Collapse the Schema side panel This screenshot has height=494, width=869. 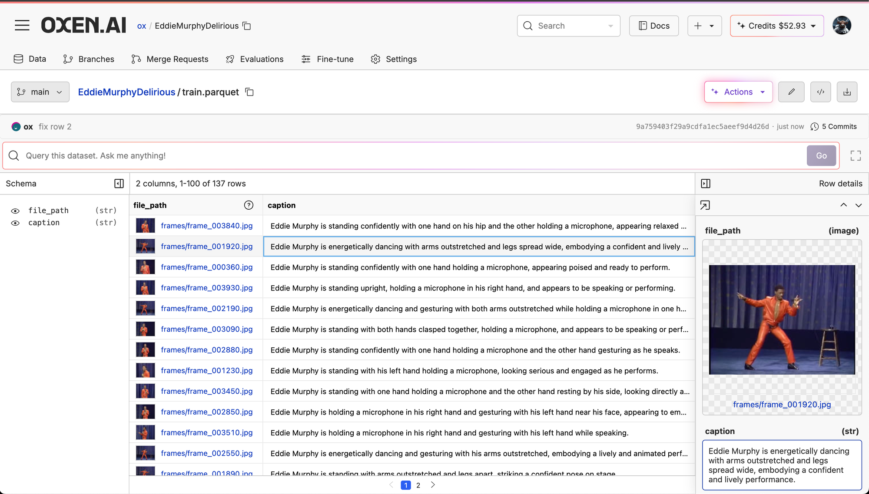(119, 184)
